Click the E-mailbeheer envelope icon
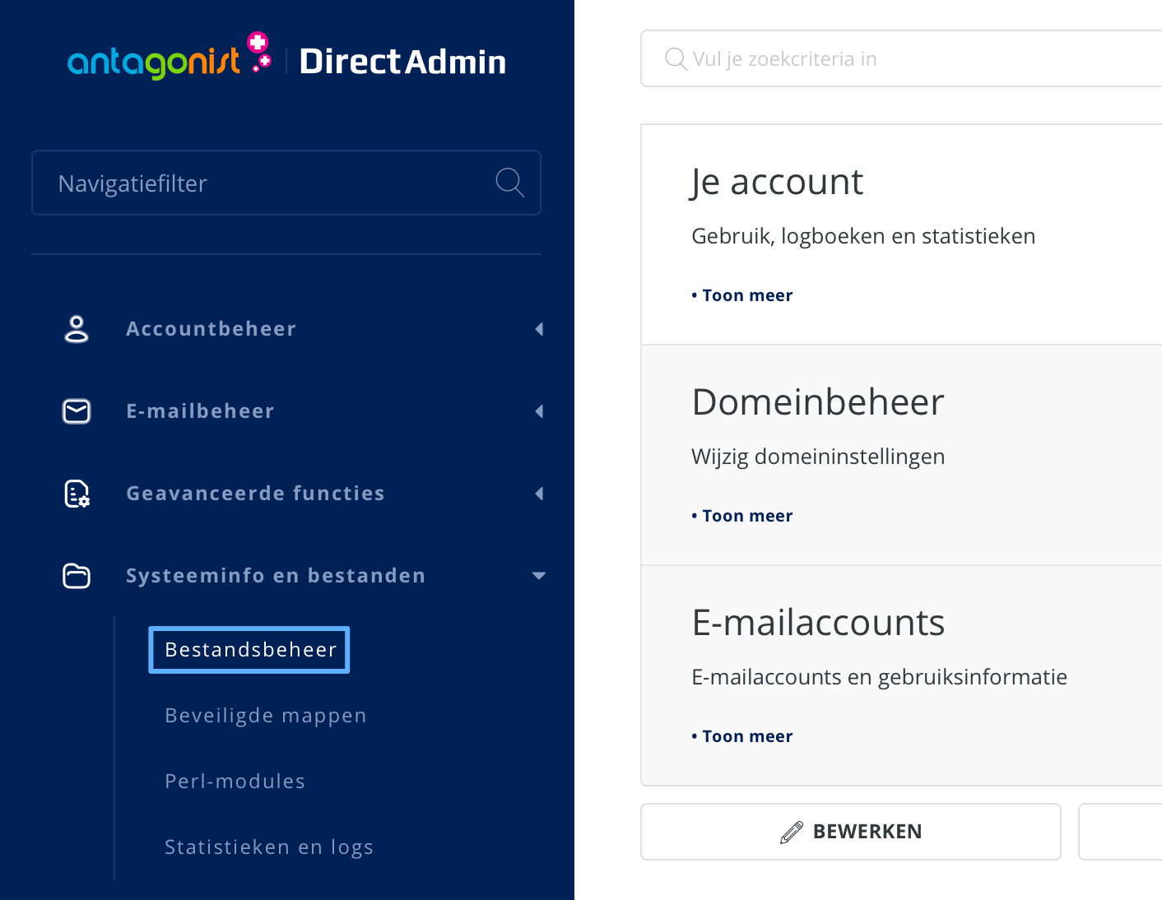The width and height of the screenshot is (1162, 900). click(x=76, y=411)
